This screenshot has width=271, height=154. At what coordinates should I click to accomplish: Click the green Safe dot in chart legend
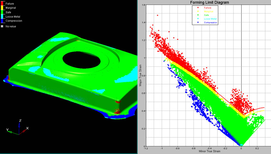[x=197, y=15]
